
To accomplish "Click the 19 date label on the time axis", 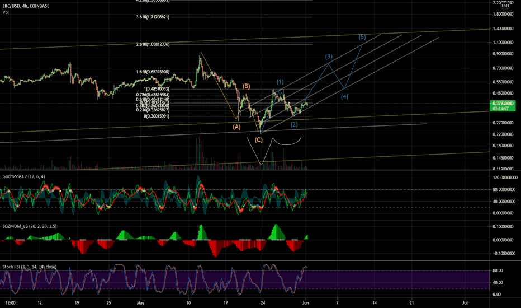I will tap(77, 303).
